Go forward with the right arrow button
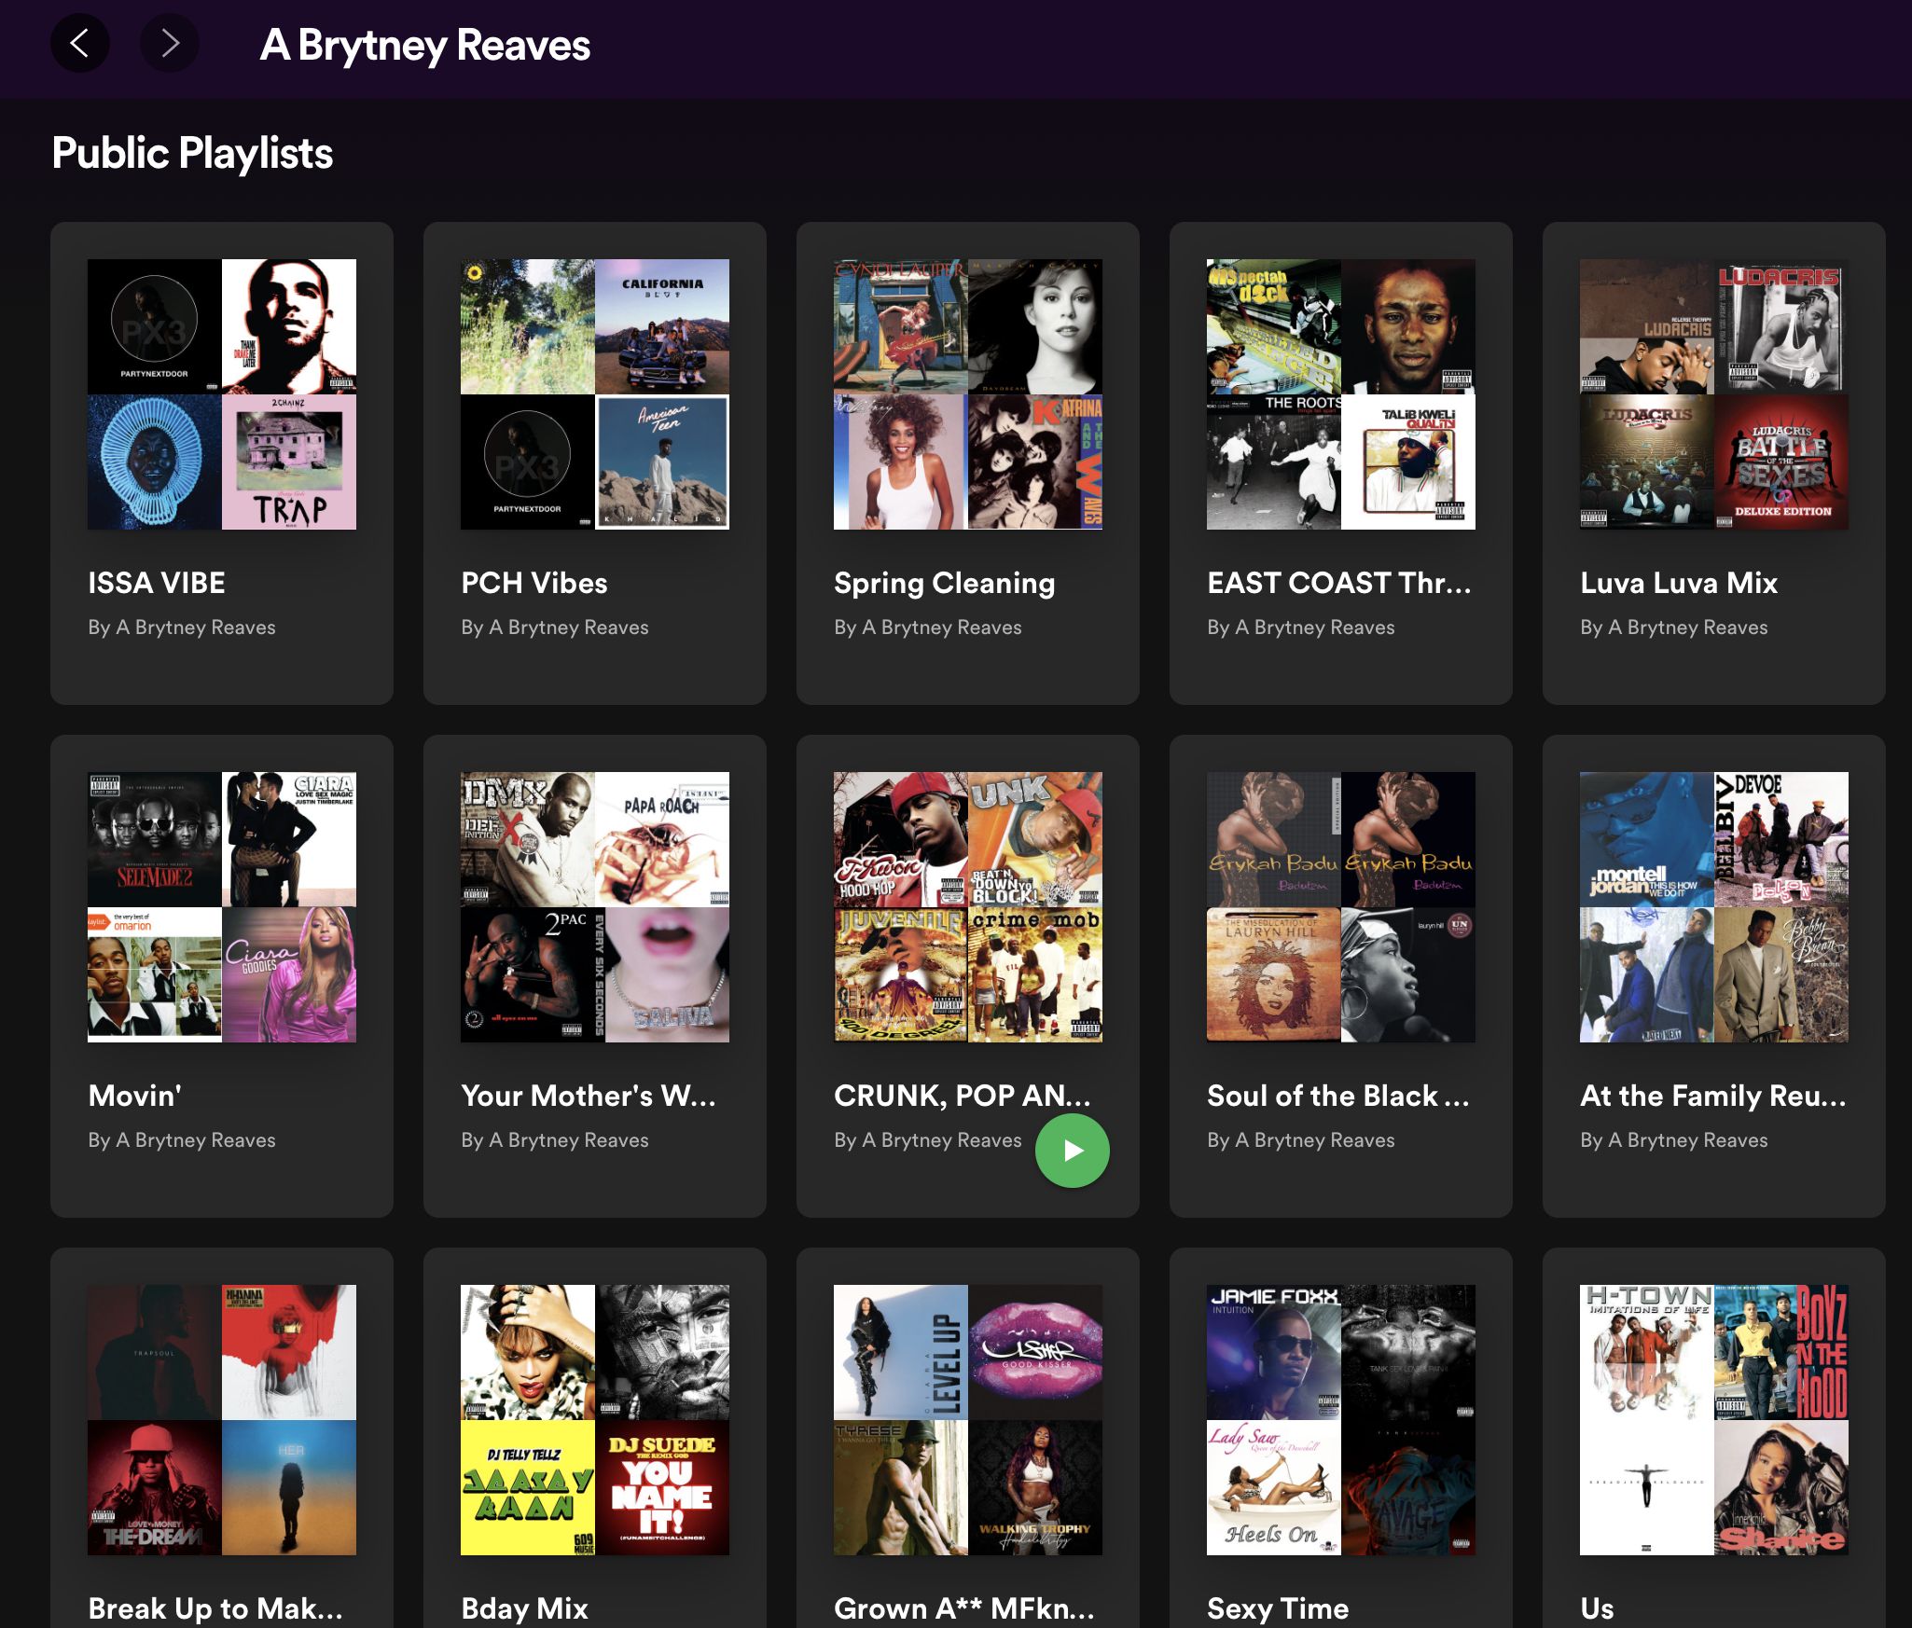Viewport: 1912px width, 1628px height. coord(169,43)
